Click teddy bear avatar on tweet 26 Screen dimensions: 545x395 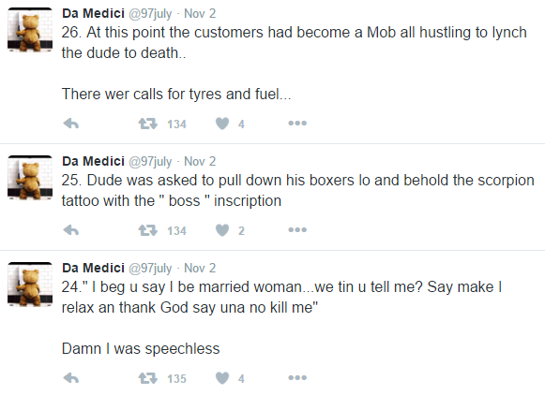tap(30, 30)
